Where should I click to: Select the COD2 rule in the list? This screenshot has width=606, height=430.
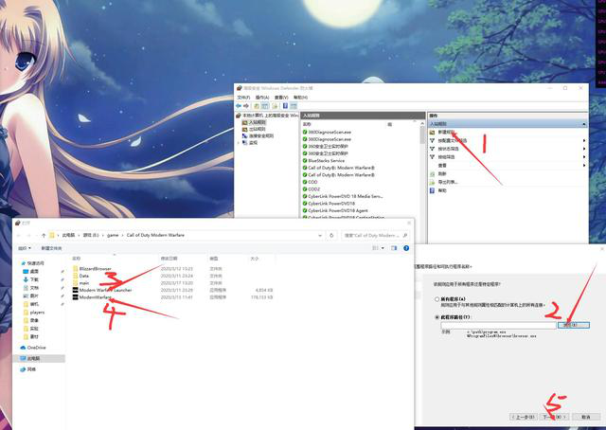point(313,189)
